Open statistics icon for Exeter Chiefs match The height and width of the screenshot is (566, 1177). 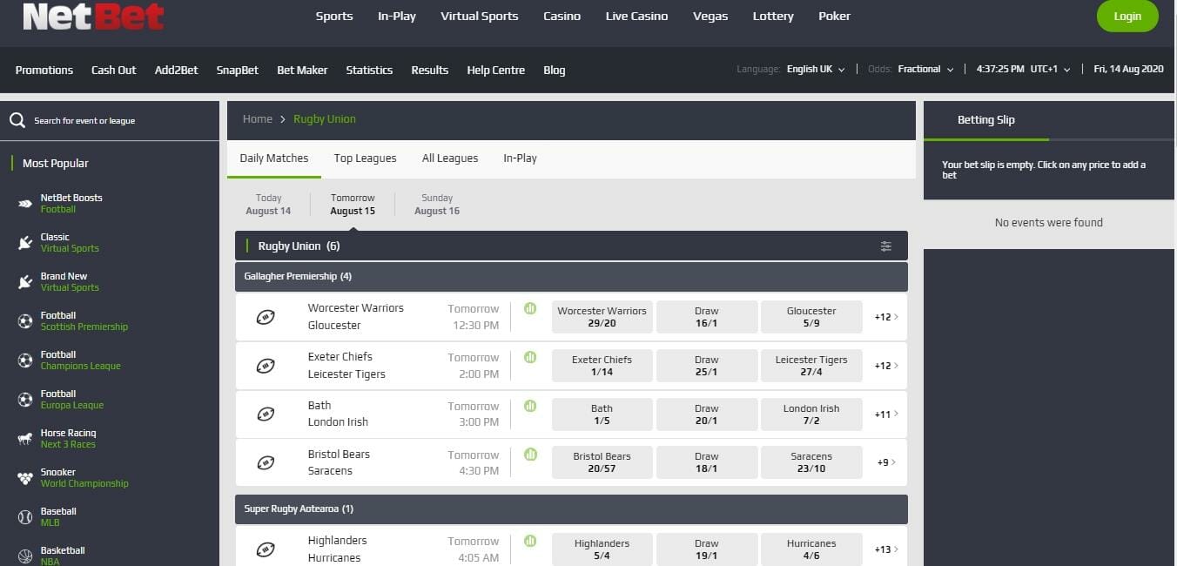530,357
